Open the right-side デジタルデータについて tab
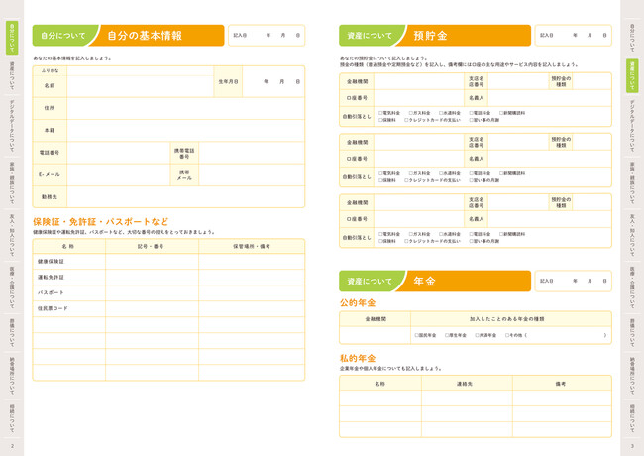 coord(632,123)
